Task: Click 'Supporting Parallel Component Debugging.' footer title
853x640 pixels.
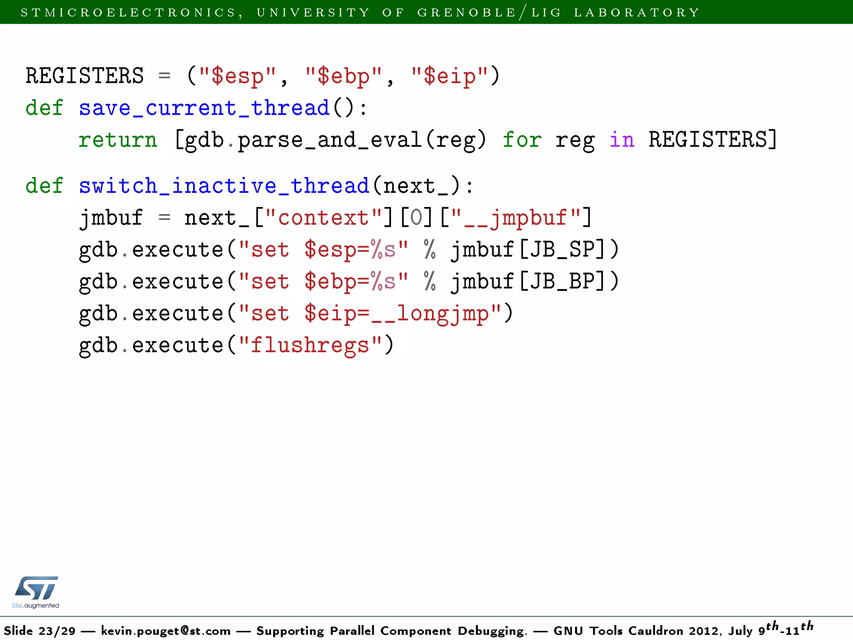Action: tap(392, 630)
